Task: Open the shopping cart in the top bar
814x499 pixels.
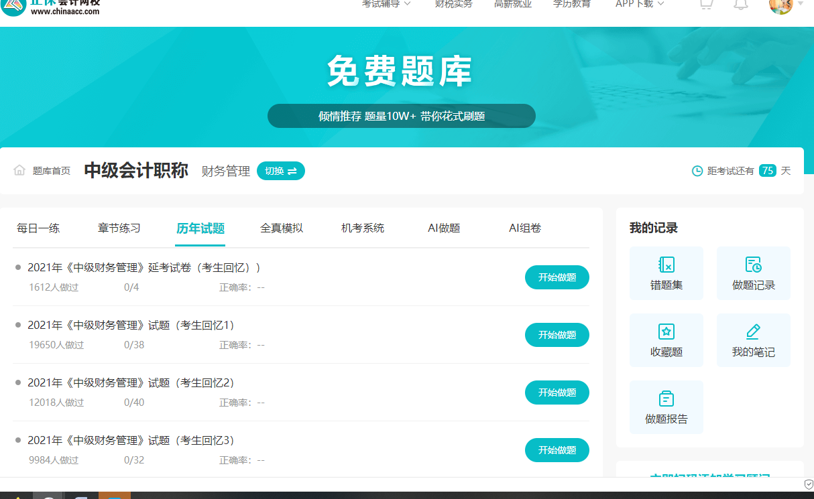Action: [x=705, y=5]
